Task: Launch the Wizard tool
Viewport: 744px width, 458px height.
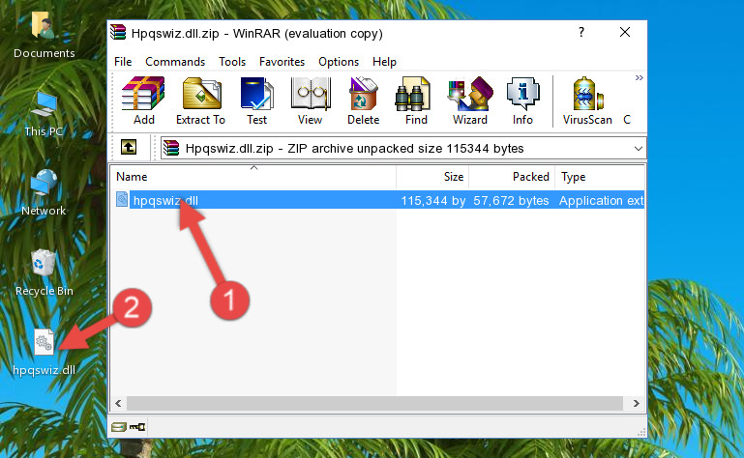Action: (470, 100)
